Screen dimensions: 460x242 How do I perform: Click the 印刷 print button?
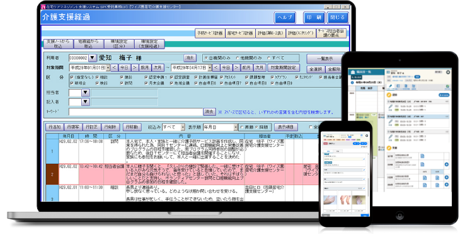point(314,17)
